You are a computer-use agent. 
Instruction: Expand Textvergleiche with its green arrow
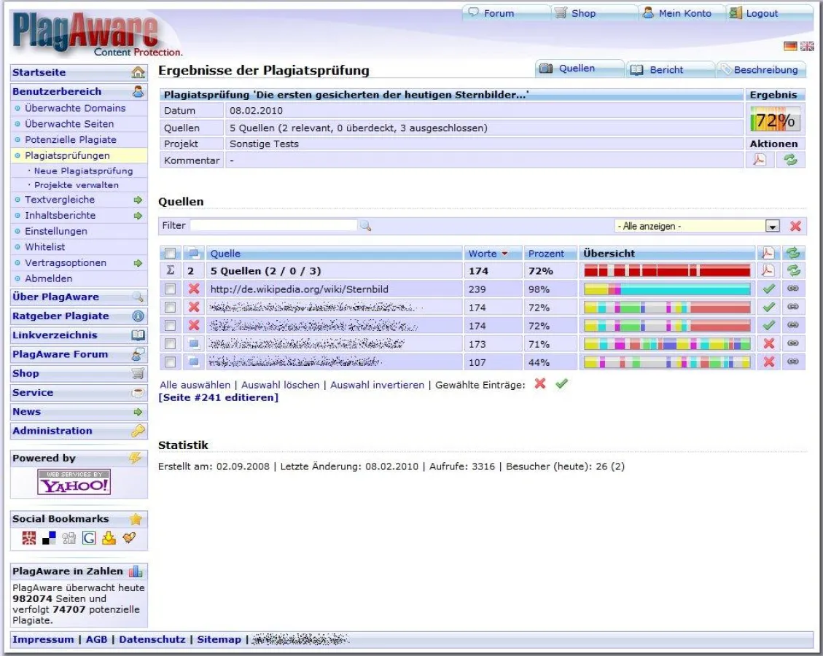[138, 200]
